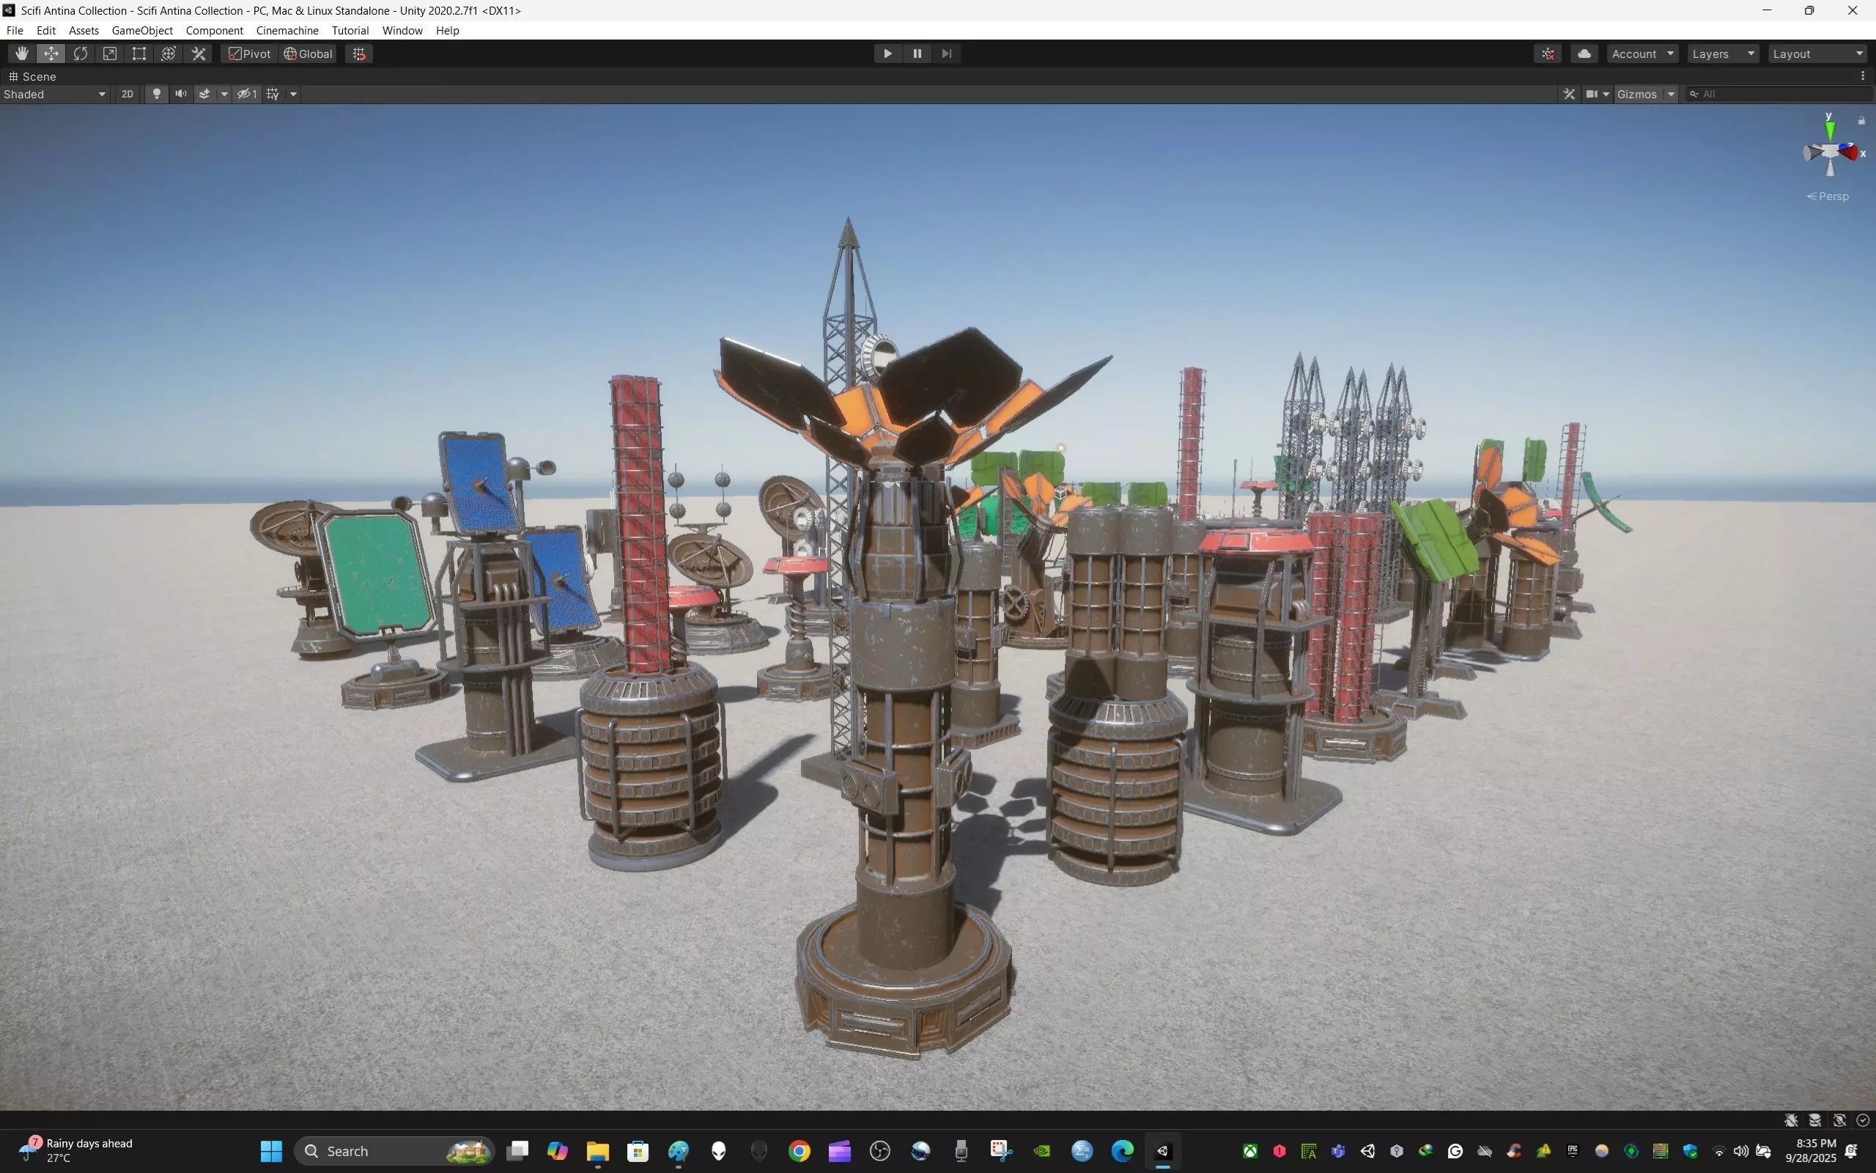This screenshot has width=1876, height=1173.
Task: Toggle 2D scene view mode
Action: coord(127,94)
